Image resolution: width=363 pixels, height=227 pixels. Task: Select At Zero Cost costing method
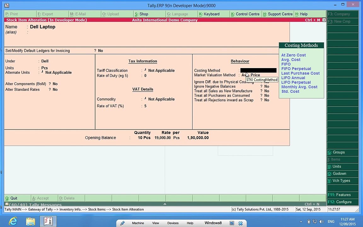293,55
